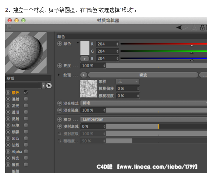Select the 漫射 channel in the list
This screenshot has width=207, height=173.
(x=15, y=99)
